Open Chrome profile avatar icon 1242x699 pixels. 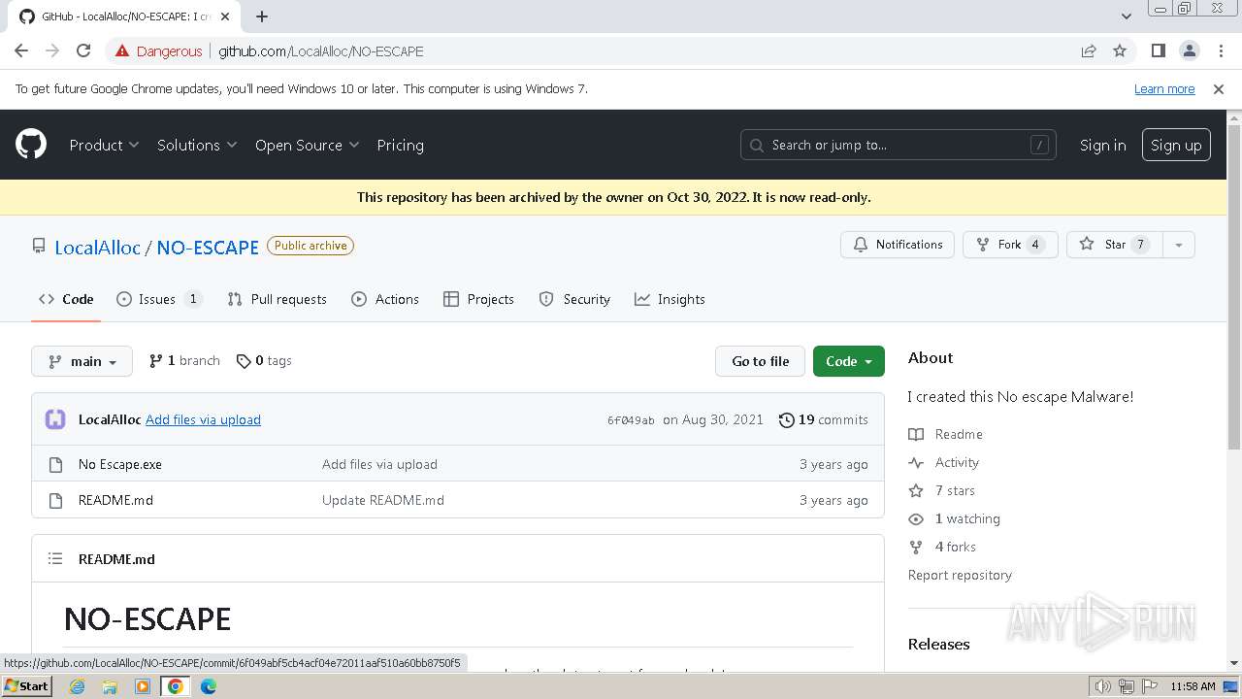(x=1189, y=50)
